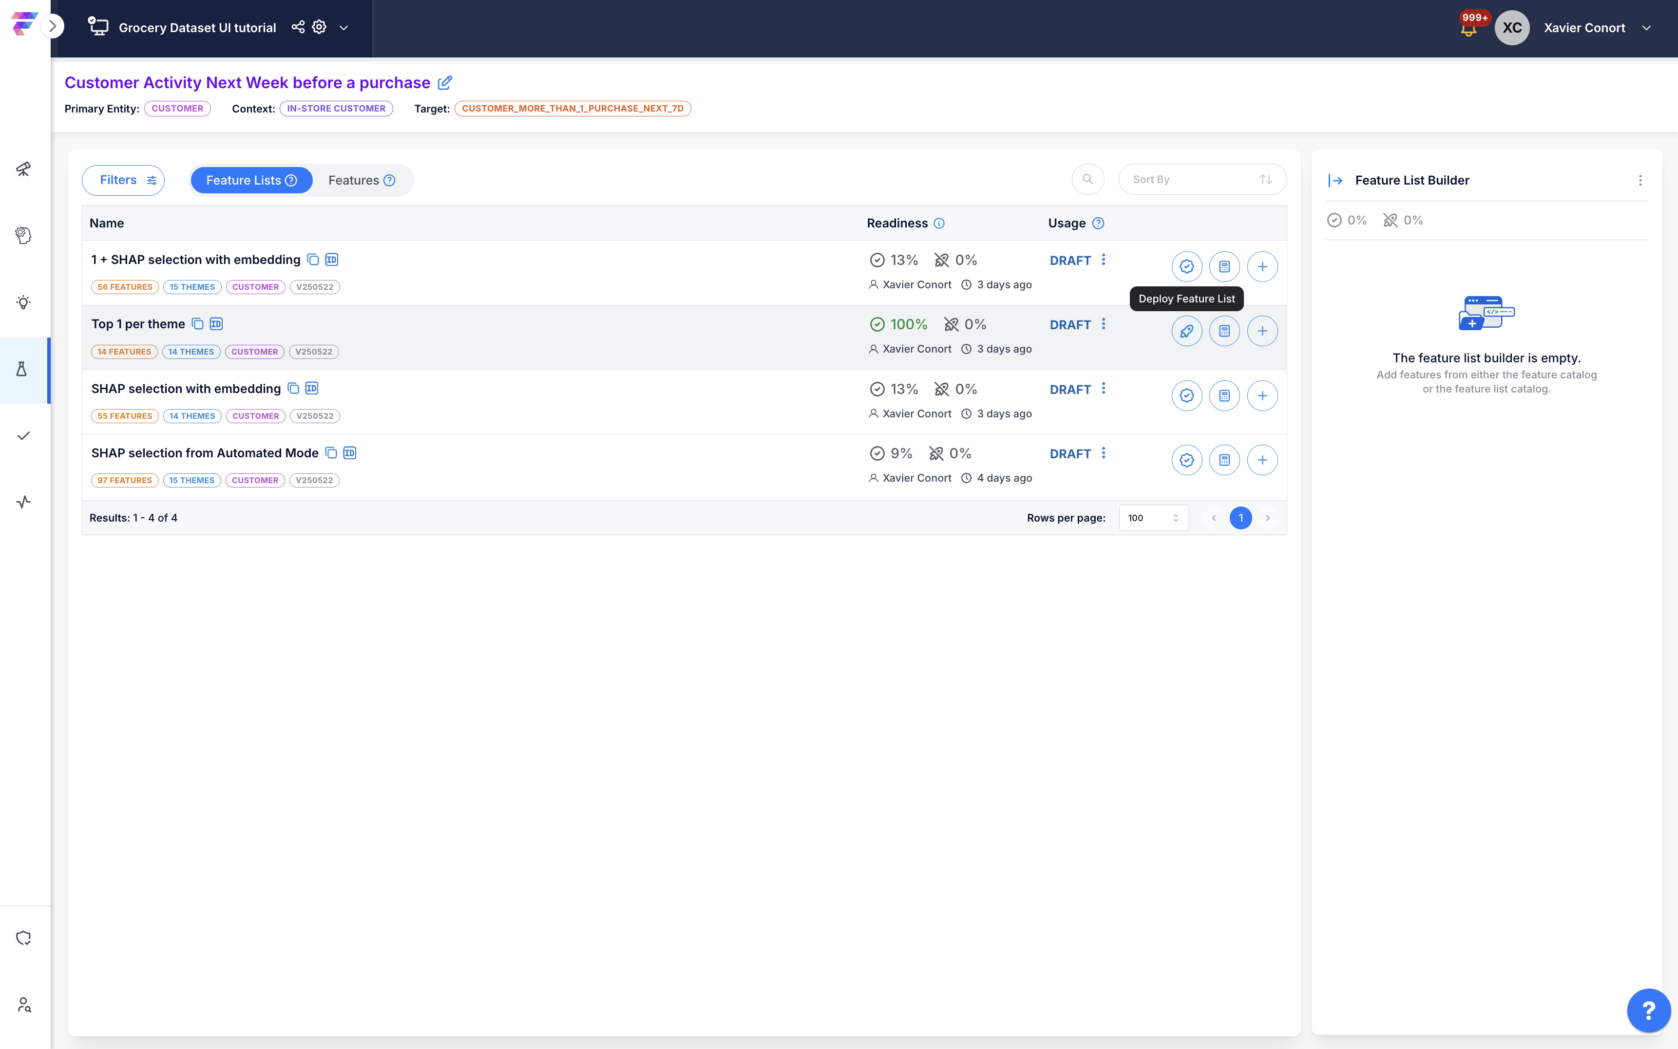Edit the use case title with pencil icon

coord(445,83)
